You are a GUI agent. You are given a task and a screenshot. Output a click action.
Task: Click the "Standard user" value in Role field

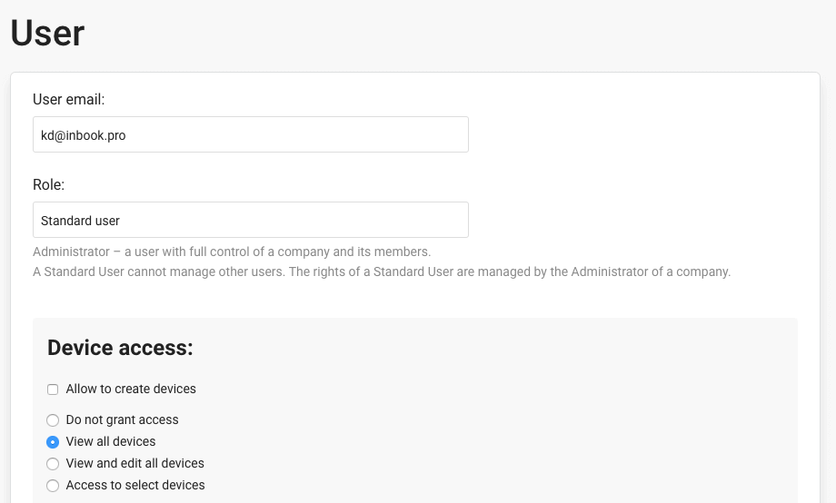(x=80, y=220)
